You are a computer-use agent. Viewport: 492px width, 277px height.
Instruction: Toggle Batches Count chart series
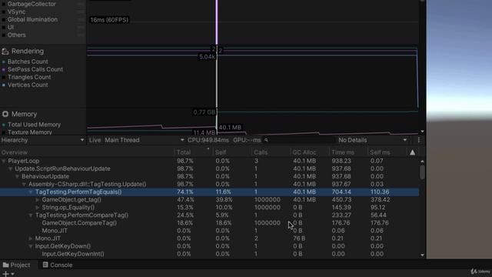3,62
